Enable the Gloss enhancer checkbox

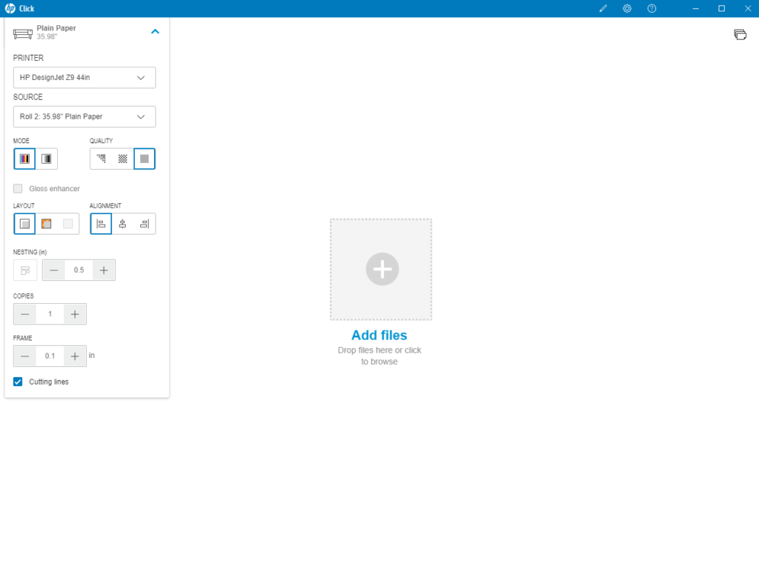18,188
